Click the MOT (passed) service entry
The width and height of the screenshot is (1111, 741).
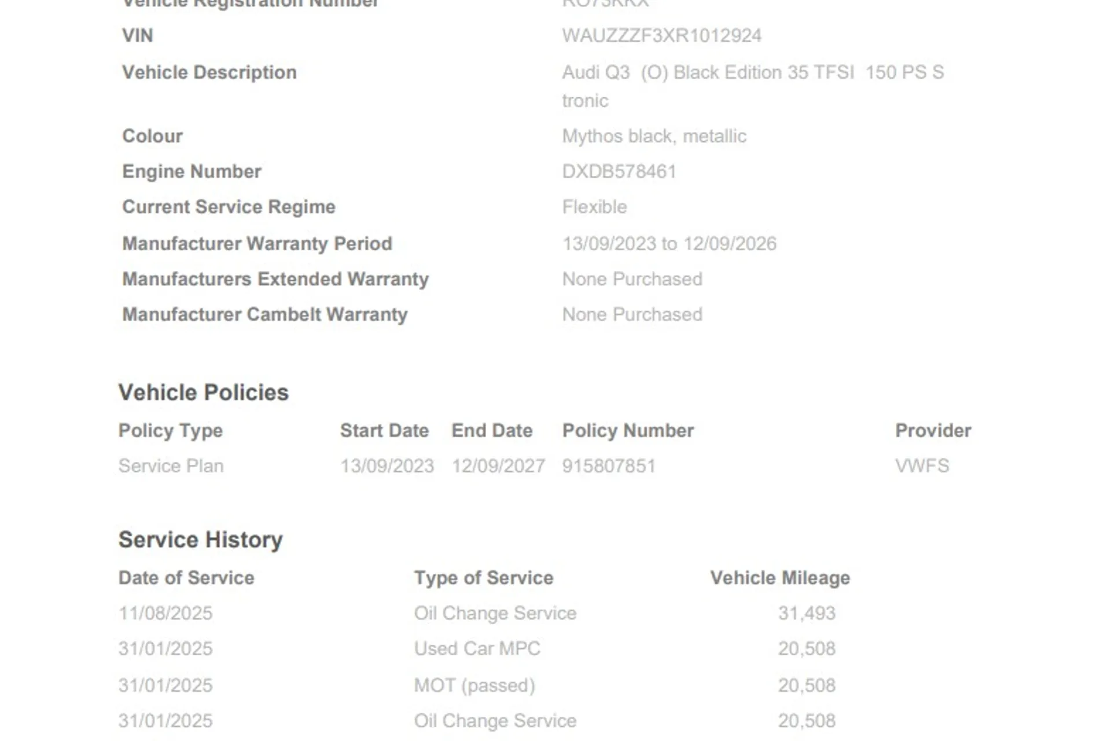pos(474,685)
